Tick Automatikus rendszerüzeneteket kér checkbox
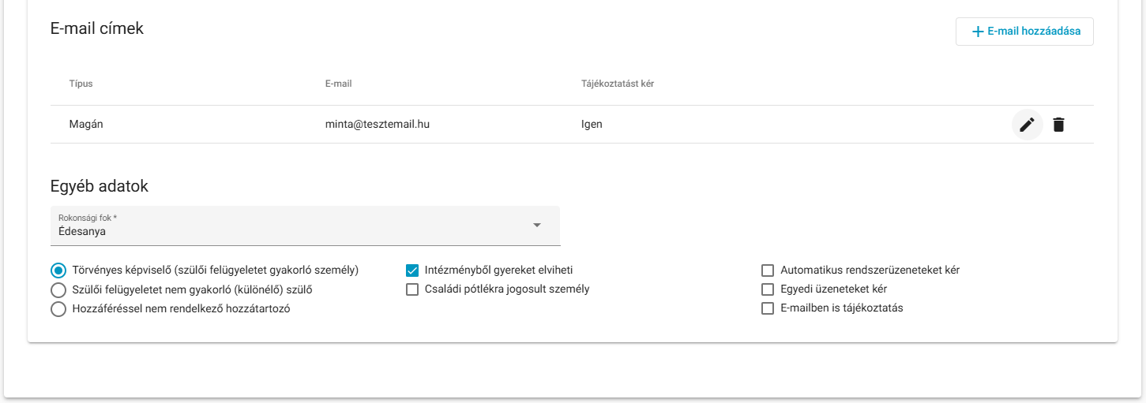This screenshot has height=403, width=1146. click(x=768, y=270)
